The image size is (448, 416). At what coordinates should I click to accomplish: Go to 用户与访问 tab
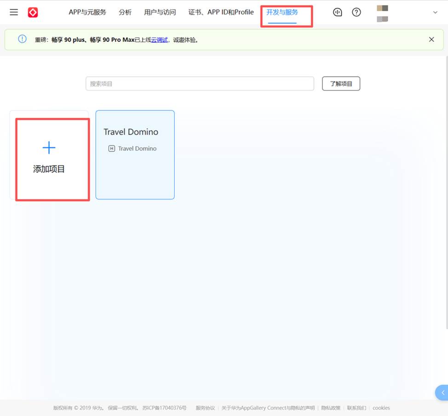(x=160, y=12)
